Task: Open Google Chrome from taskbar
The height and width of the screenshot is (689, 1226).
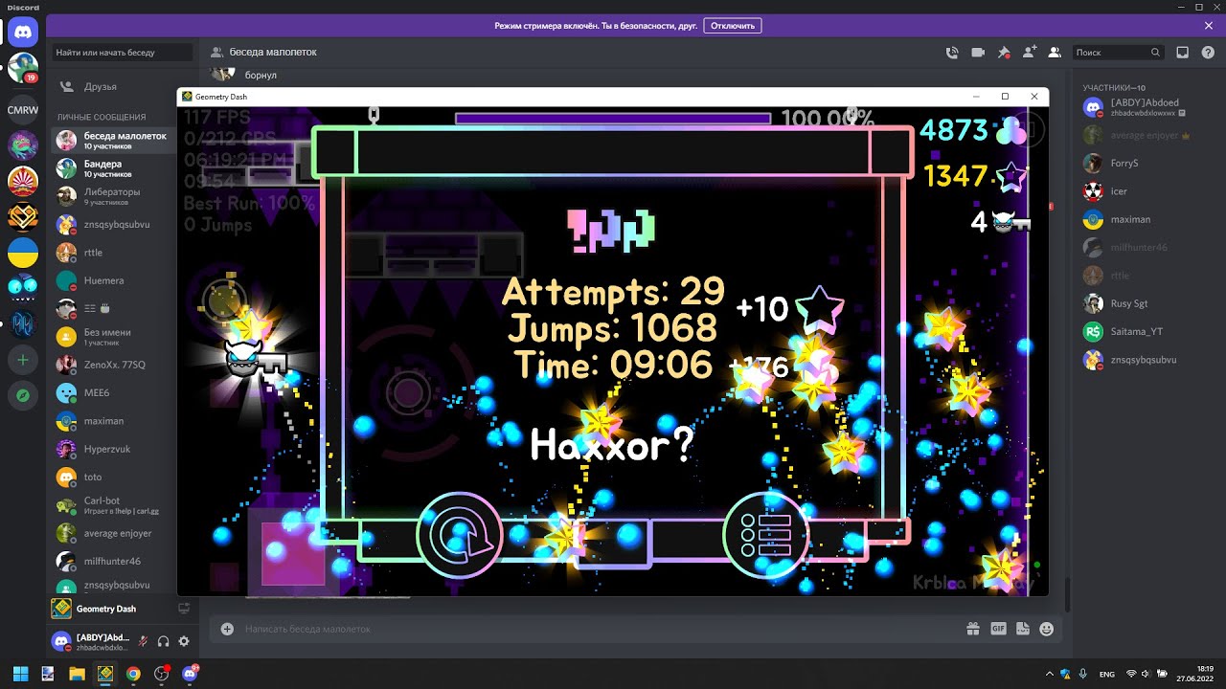Action: coord(133,674)
